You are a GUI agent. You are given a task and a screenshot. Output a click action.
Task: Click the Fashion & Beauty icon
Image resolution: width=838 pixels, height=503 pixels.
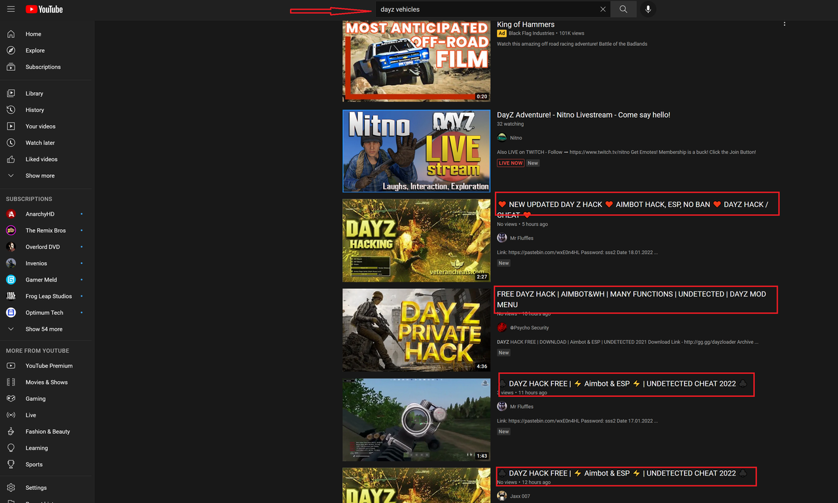coord(11,432)
